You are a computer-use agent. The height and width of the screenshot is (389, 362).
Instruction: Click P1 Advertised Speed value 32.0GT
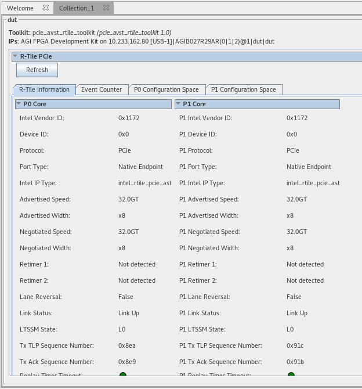click(297, 199)
